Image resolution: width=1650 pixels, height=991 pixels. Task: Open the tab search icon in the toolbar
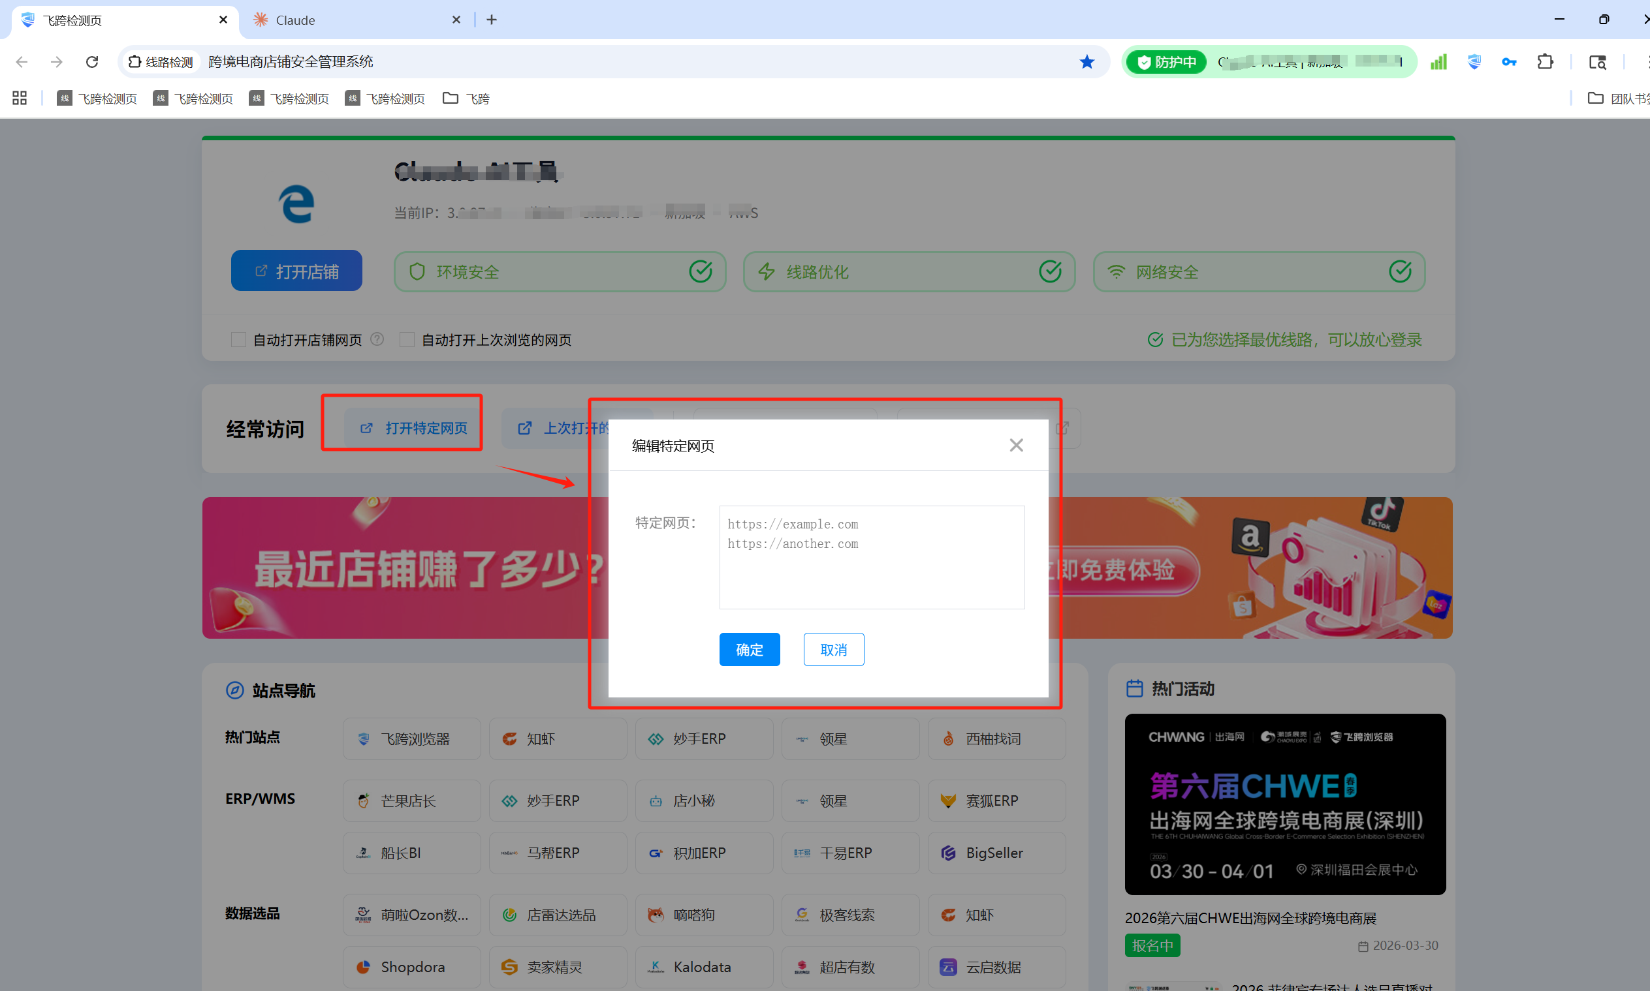pyautogui.click(x=1597, y=62)
